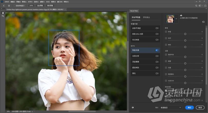Viewport: 208px width, 113px height.
Task: Open the workspace switcher dropdown arrow
Action: [x=202, y=6]
